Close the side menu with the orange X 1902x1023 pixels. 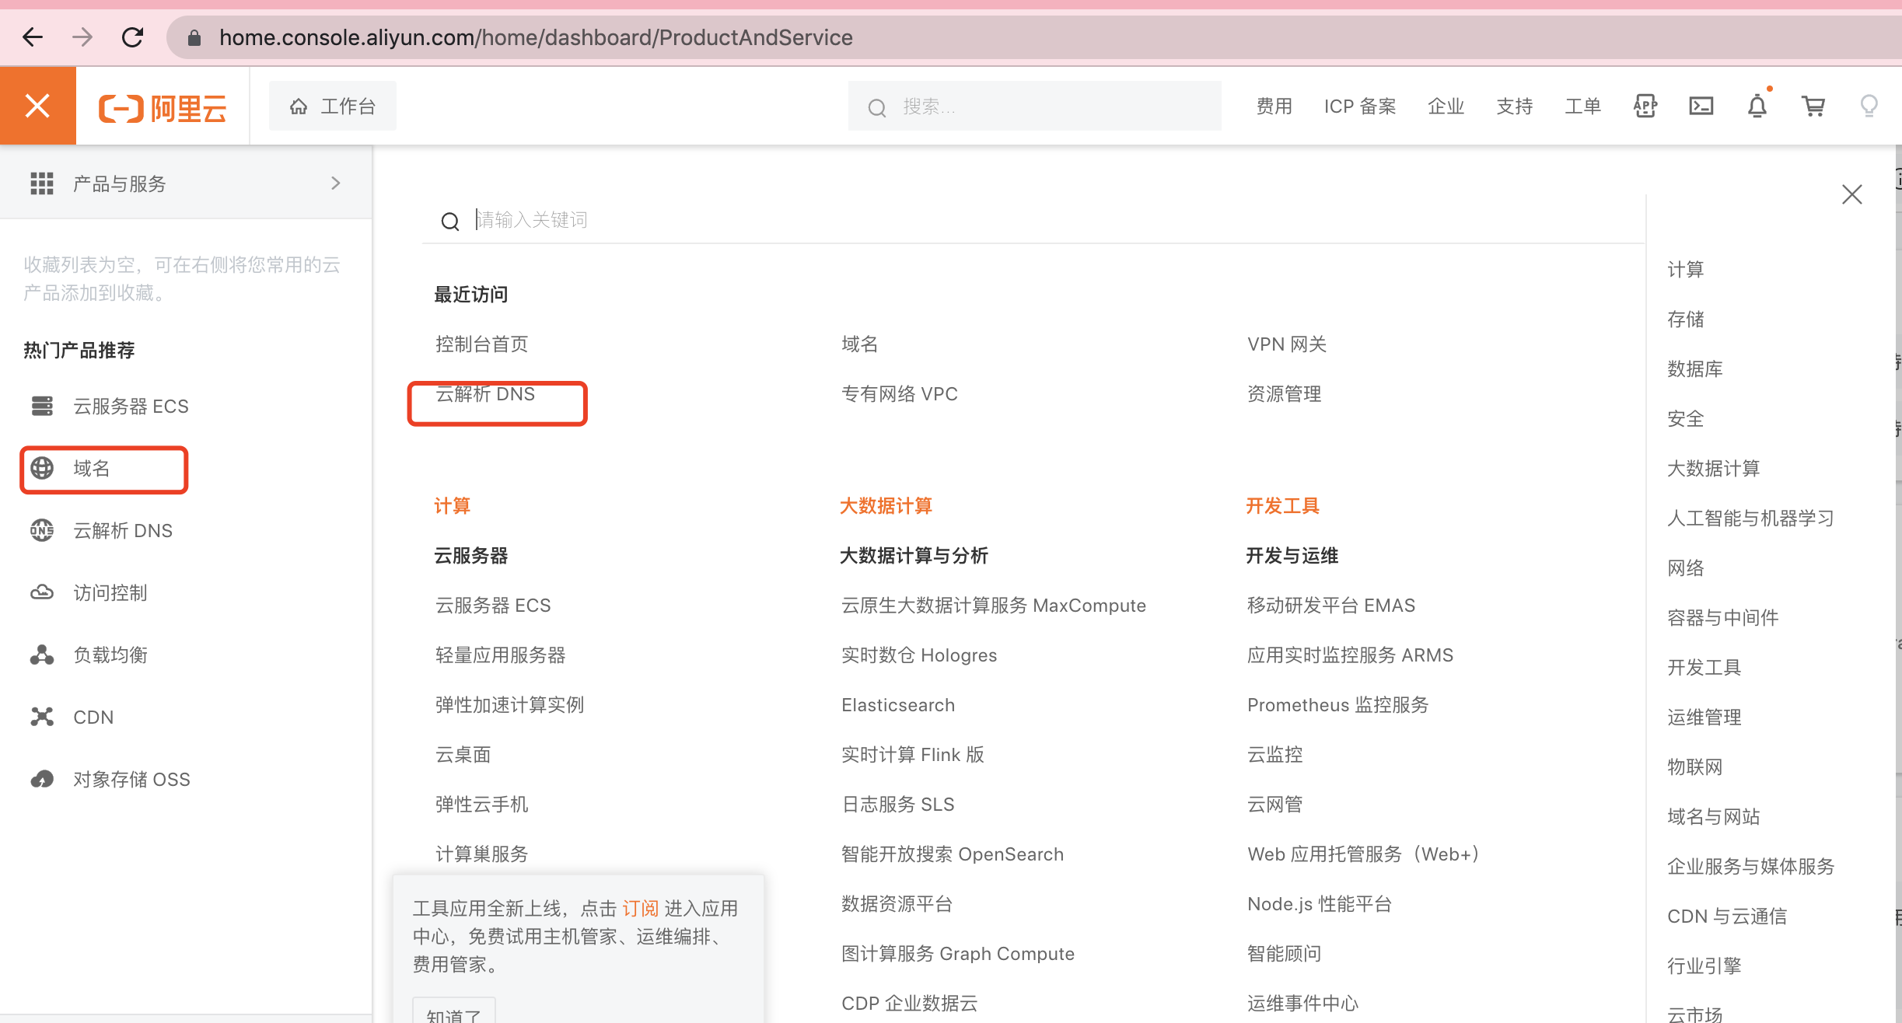37,106
